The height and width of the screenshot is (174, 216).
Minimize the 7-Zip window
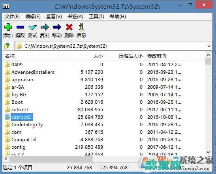(x=179, y=6)
